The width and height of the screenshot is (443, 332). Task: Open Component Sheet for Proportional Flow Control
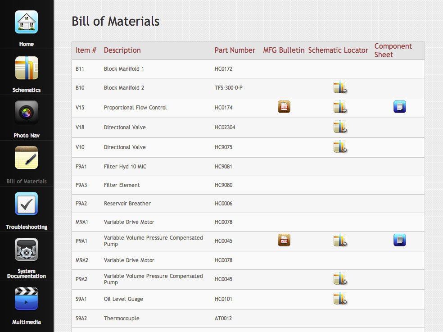coord(399,107)
